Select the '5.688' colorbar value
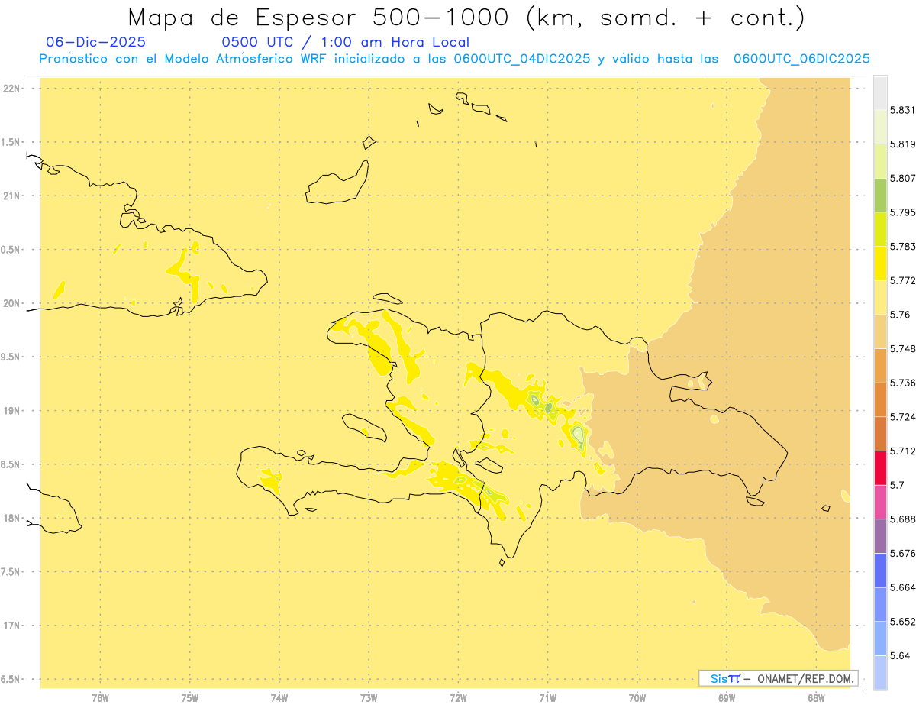The image size is (916, 708). [x=902, y=519]
